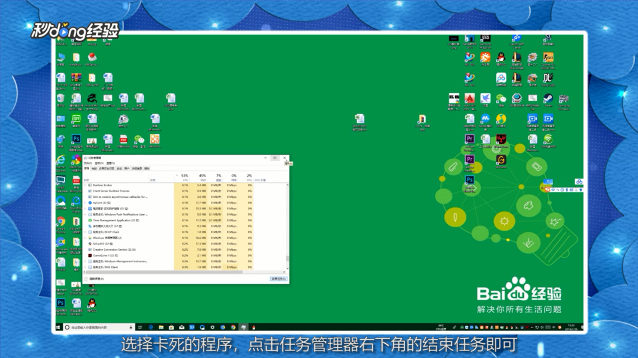
Task: Click the 结束任务 button
Action: click(x=279, y=279)
